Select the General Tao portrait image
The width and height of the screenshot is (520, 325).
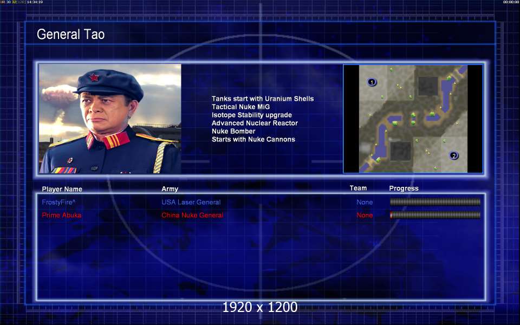click(x=110, y=119)
